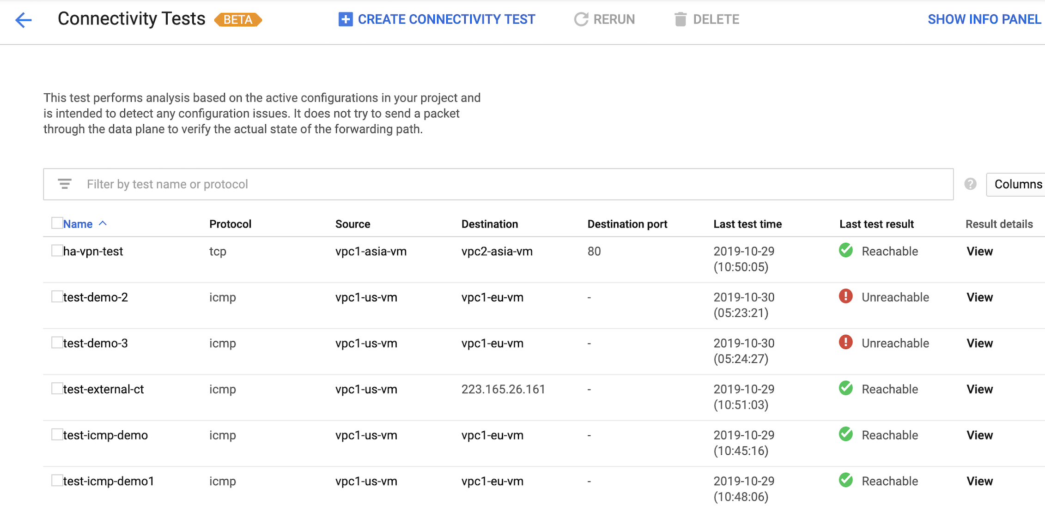This screenshot has width=1045, height=506.
Task: Click green Reachable checkmark for ha-vpn-test
Action: (845, 250)
